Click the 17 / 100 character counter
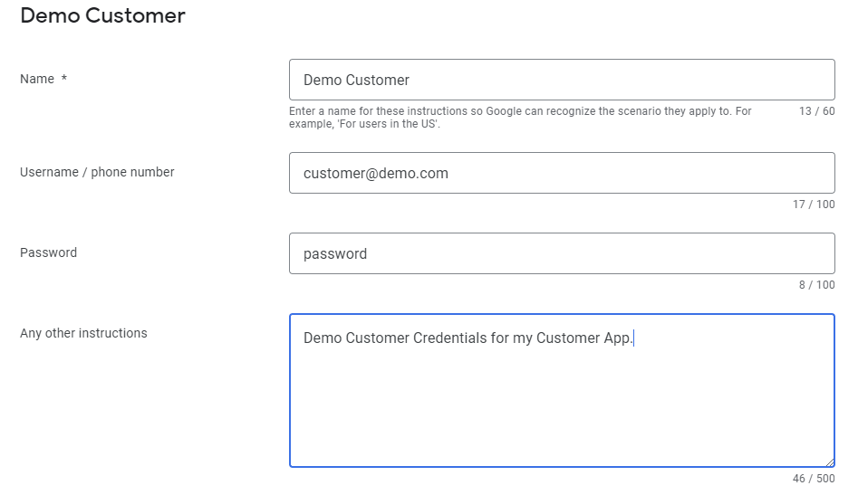The width and height of the screenshot is (858, 495). tap(814, 205)
